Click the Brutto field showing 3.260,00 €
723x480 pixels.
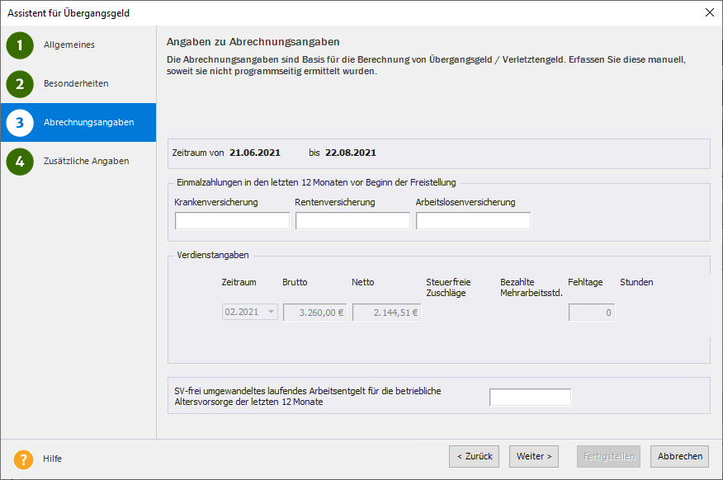(x=314, y=313)
